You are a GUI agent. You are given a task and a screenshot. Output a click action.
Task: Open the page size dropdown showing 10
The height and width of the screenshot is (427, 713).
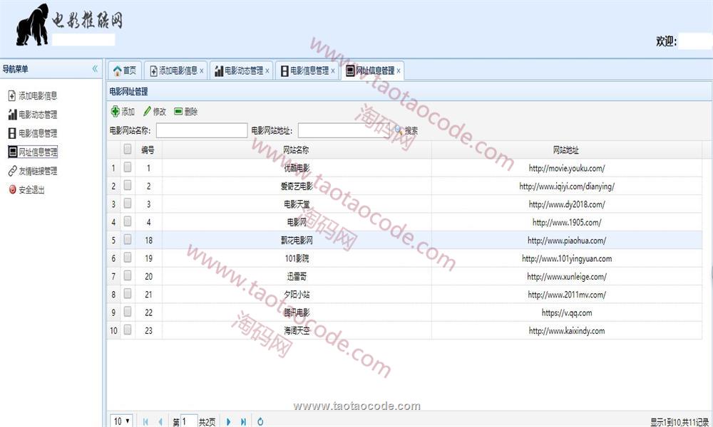coord(121,421)
